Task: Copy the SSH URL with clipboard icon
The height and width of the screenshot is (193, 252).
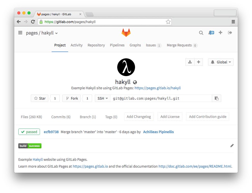Action: tap(216, 98)
